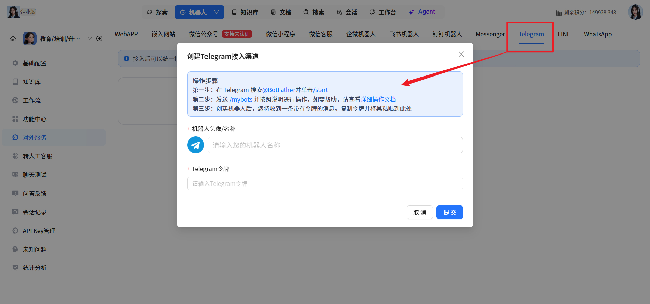Click the Telegram robot avatar icon
This screenshot has height=304, width=650.
tap(196, 145)
